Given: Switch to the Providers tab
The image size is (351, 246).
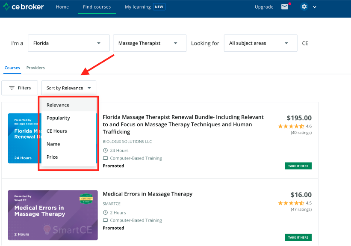Looking at the screenshot, I should coord(35,68).
